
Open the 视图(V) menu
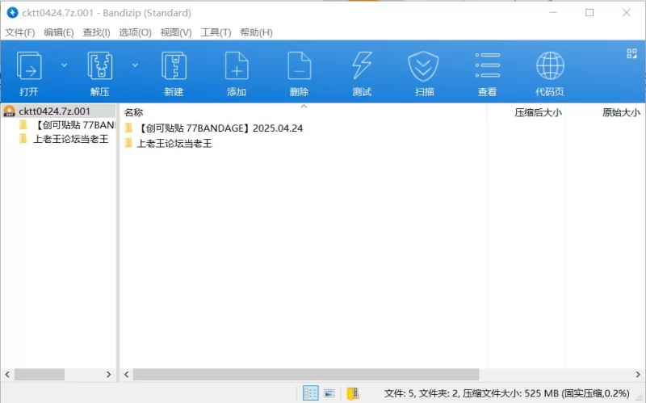[176, 32]
